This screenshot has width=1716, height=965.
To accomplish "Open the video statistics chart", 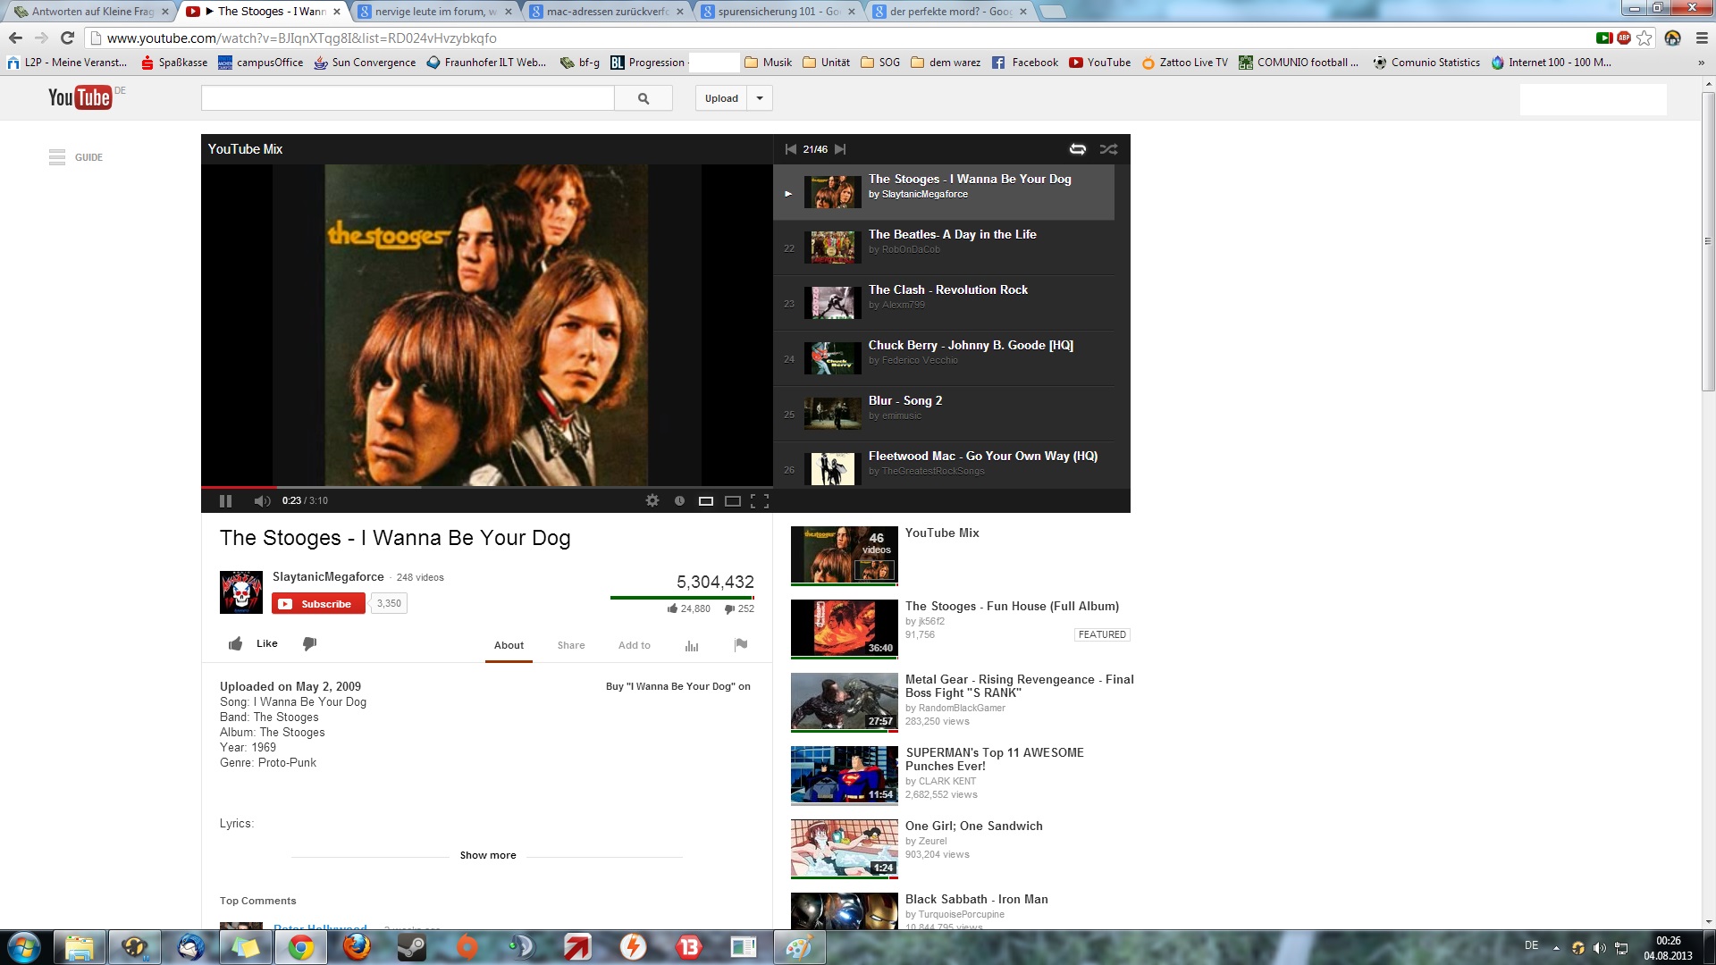I will pyautogui.click(x=692, y=645).
